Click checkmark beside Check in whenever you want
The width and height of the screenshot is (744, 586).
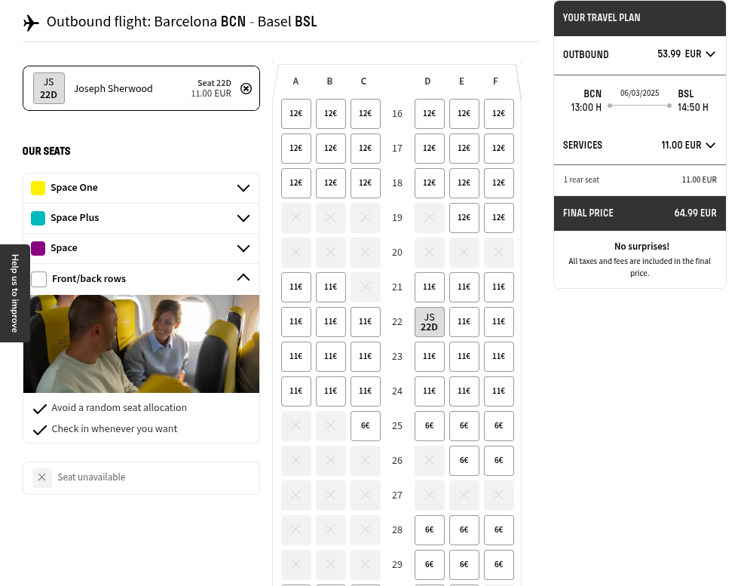pos(40,429)
